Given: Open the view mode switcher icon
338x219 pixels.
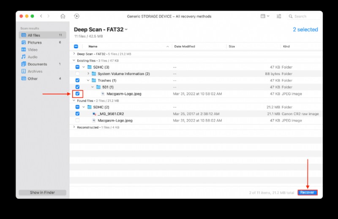Looking at the screenshot, I should click(265, 16).
